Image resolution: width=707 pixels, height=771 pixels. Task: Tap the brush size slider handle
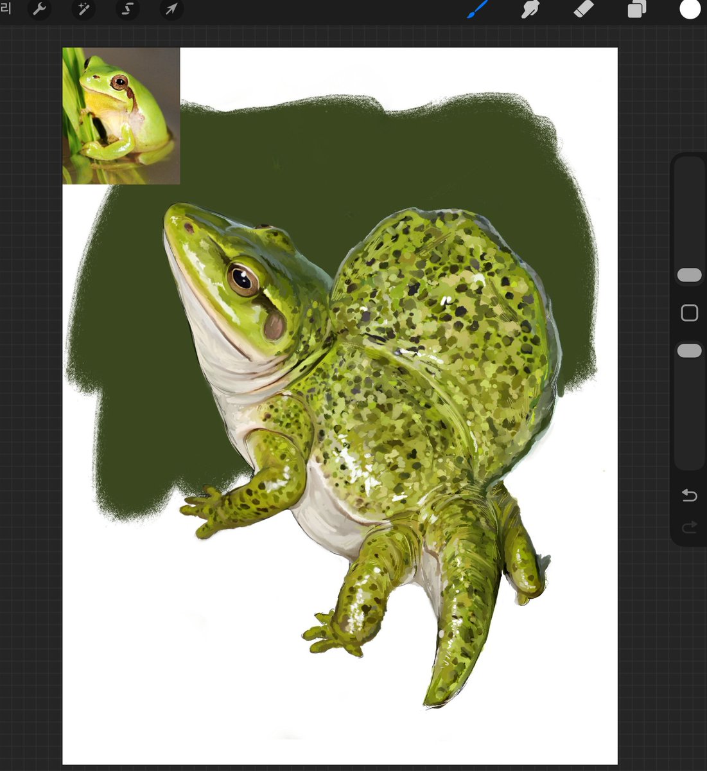[x=689, y=275]
